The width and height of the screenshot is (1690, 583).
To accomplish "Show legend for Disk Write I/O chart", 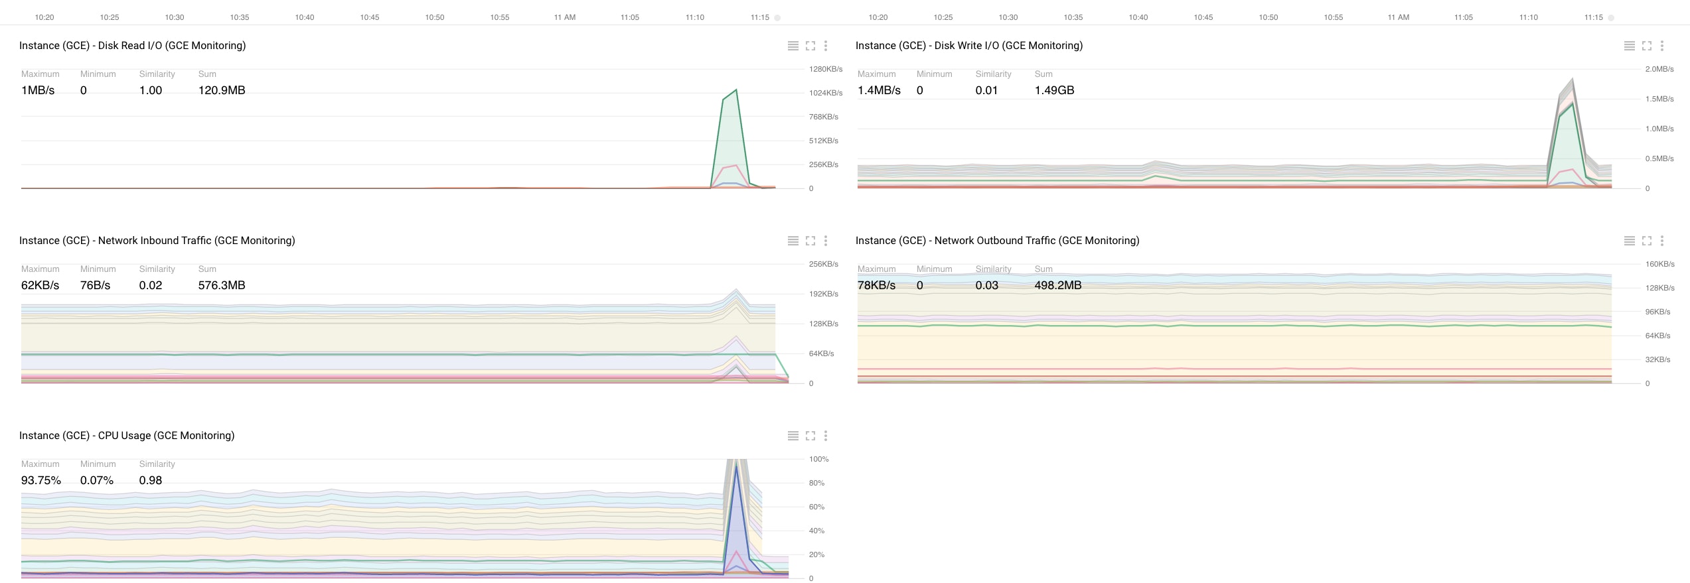I will click(1629, 46).
